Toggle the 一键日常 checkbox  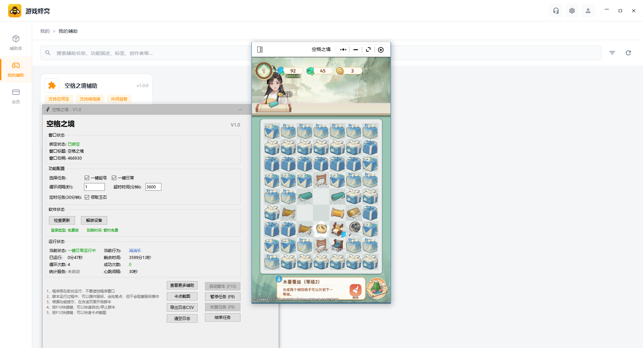coord(114,178)
